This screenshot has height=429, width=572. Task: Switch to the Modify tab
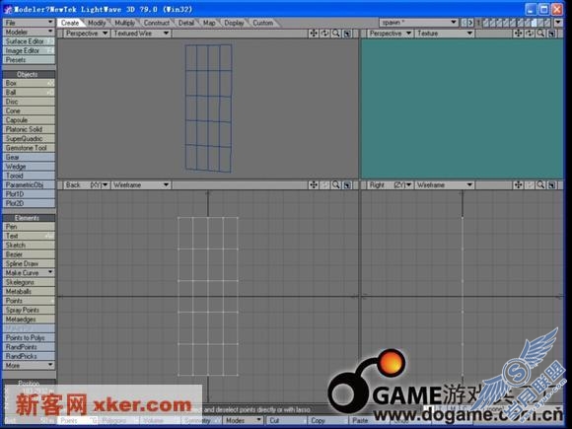[97, 23]
